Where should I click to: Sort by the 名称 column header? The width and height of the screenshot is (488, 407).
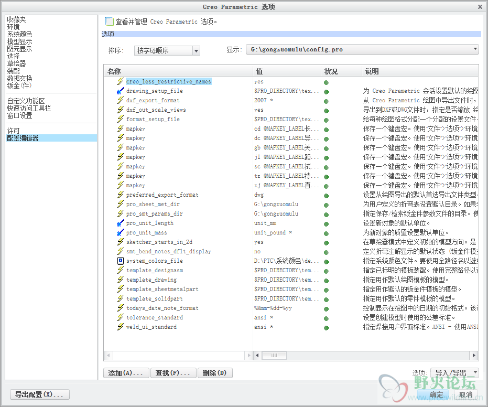[178, 71]
